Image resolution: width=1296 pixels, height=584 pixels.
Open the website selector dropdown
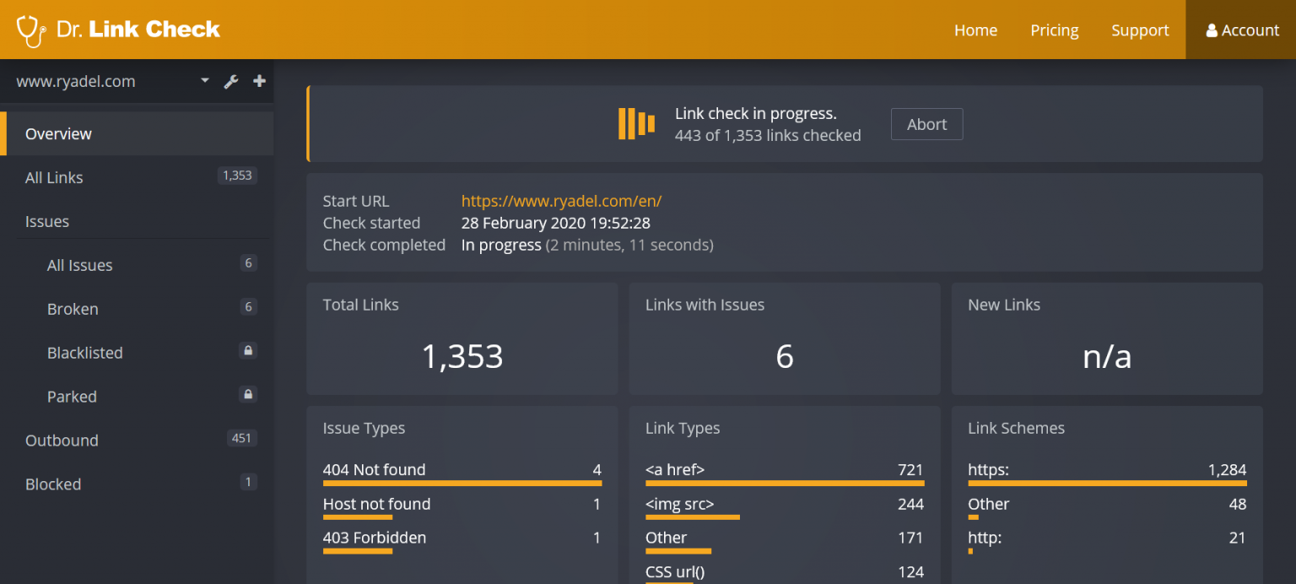click(203, 81)
